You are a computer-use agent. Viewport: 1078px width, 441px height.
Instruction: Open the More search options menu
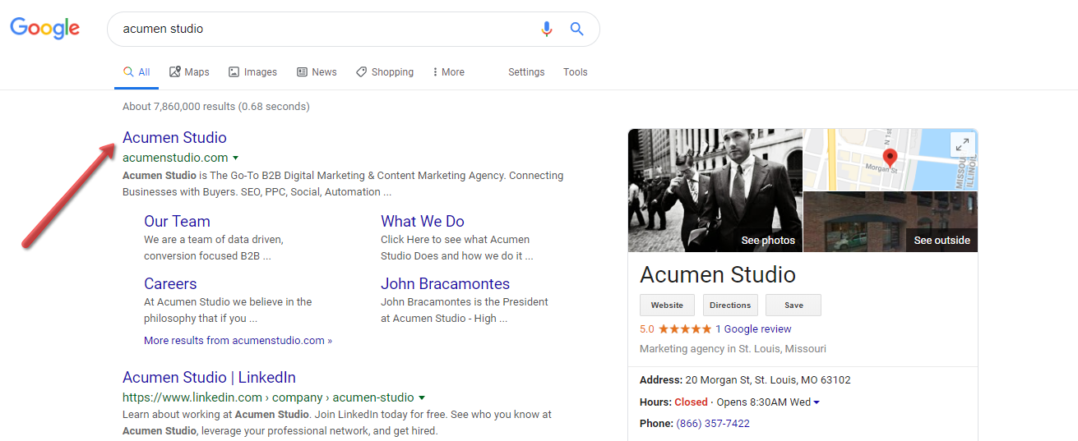click(448, 72)
